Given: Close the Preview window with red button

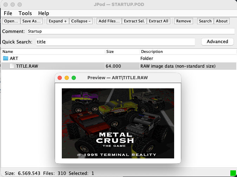Looking at the screenshot, I should (60, 78).
